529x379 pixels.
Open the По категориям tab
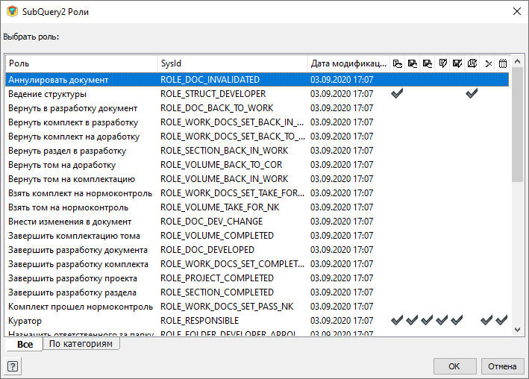click(x=81, y=344)
